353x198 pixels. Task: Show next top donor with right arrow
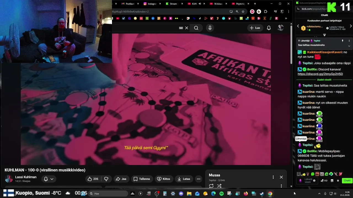pos(351,26)
